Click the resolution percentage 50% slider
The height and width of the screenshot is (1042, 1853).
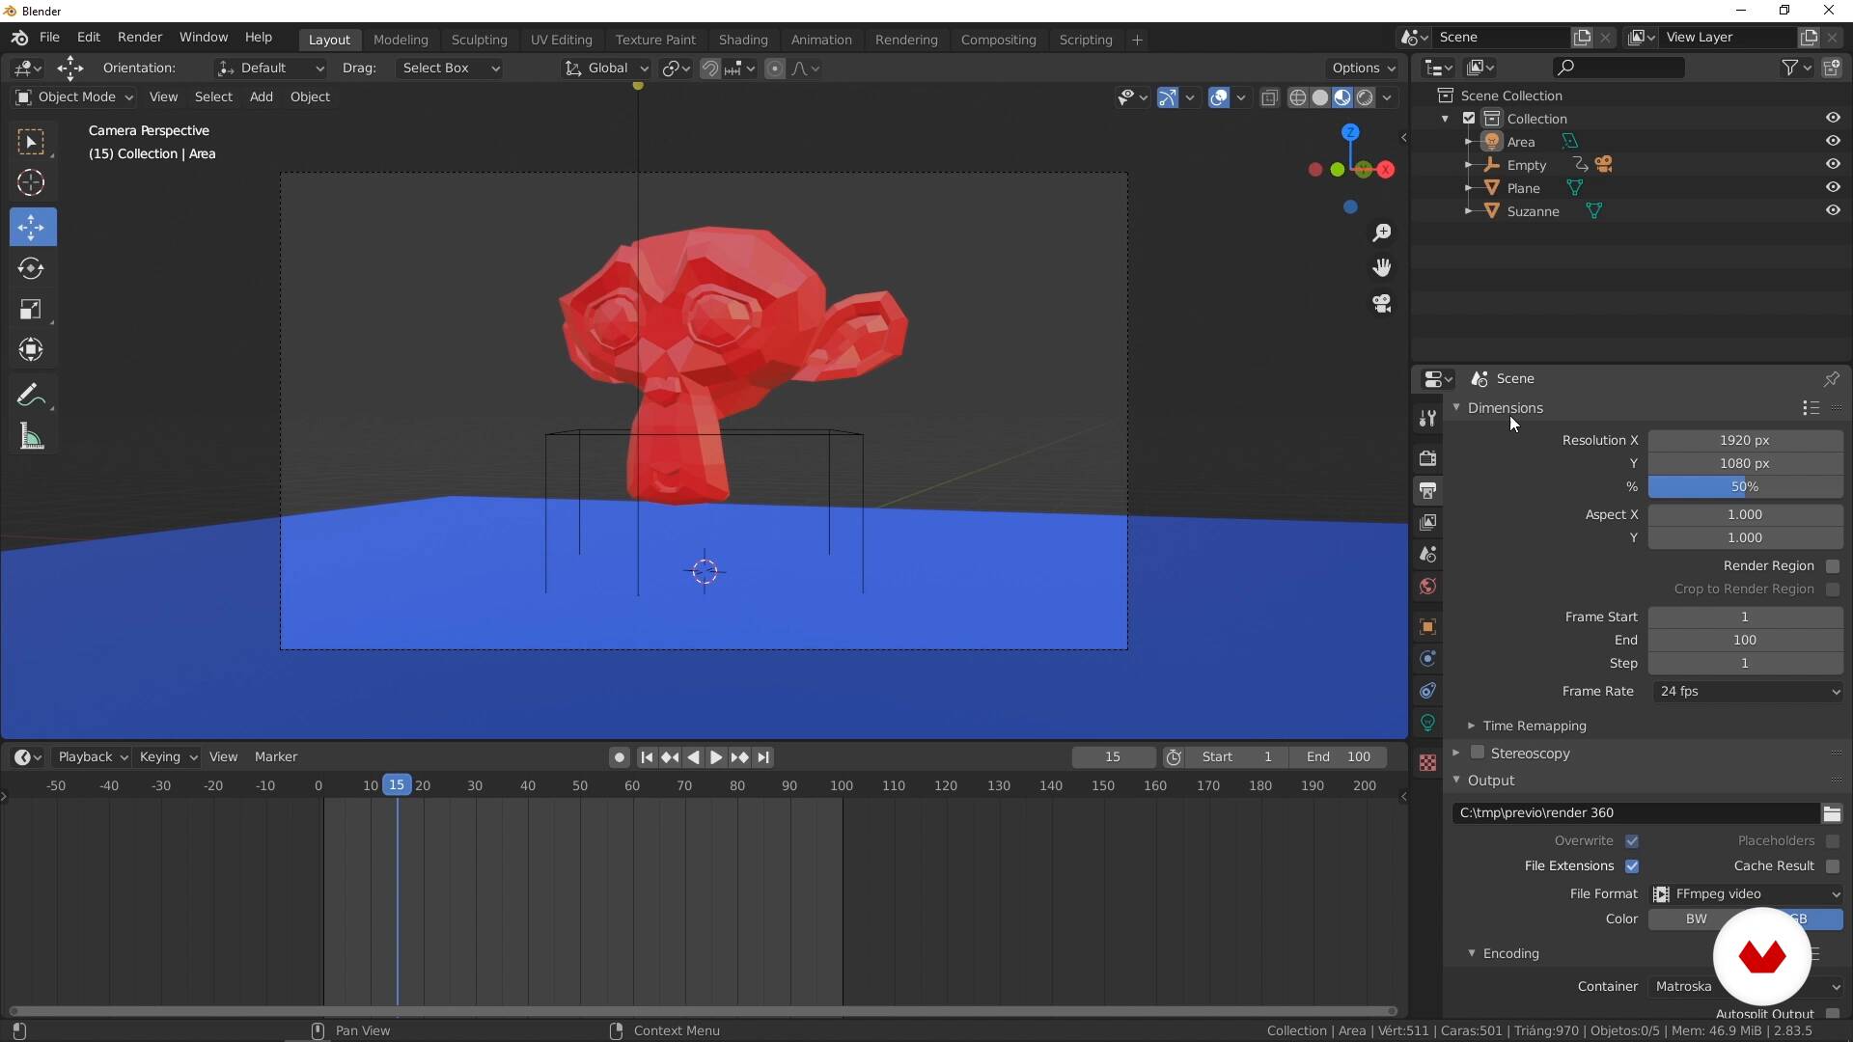[x=1745, y=487]
